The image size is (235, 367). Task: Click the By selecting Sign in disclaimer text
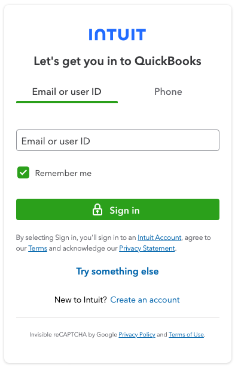[x=114, y=243]
